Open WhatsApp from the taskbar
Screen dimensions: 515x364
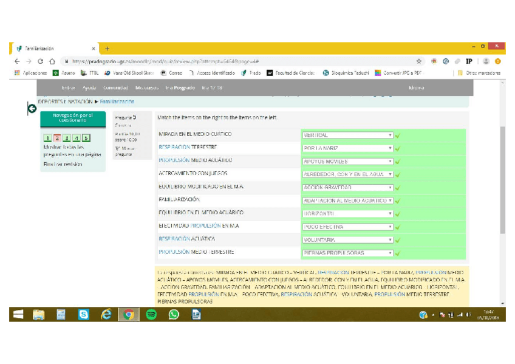(x=174, y=314)
